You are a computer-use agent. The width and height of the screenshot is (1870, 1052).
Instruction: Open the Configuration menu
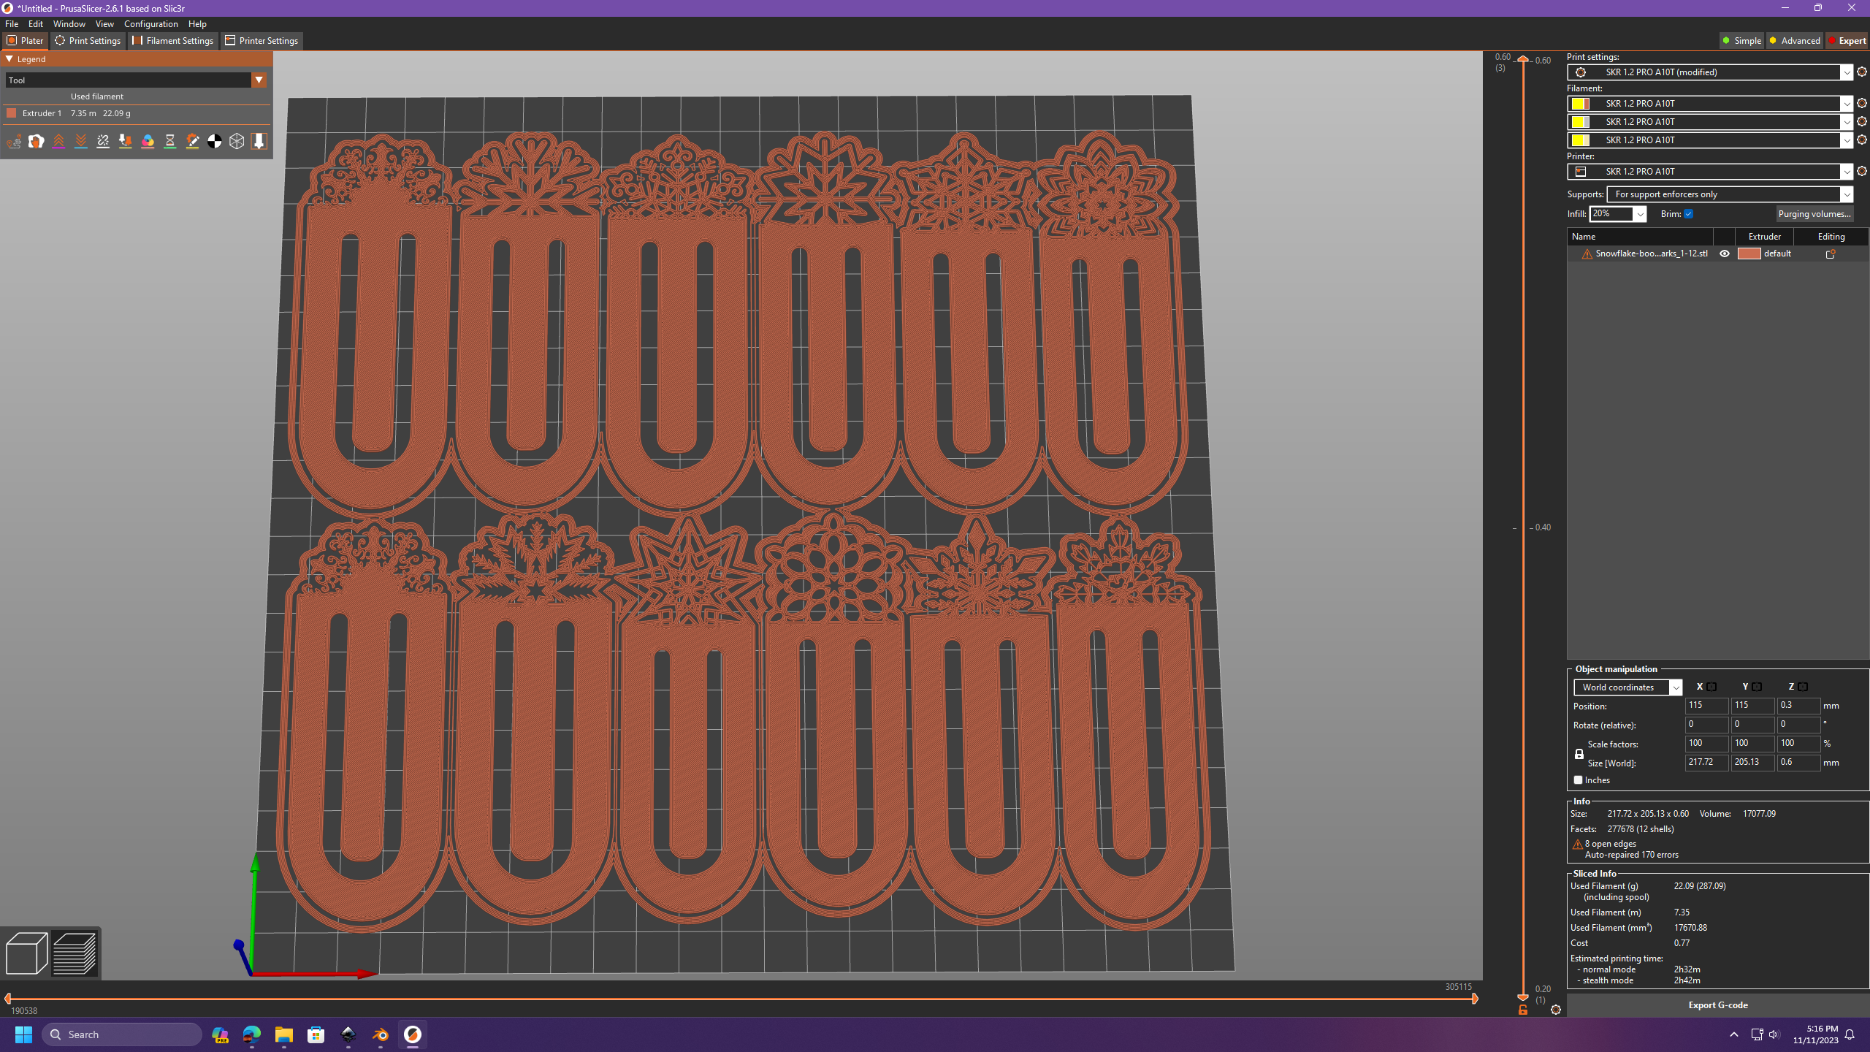pos(150,24)
